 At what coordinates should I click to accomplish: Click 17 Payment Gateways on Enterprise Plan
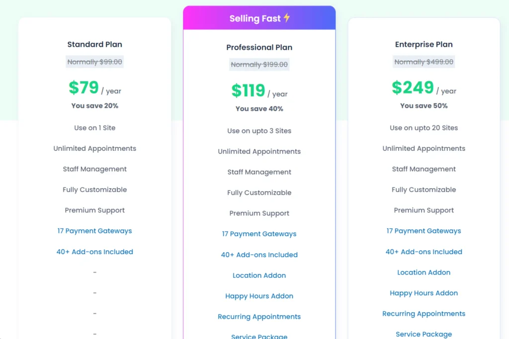(x=424, y=231)
